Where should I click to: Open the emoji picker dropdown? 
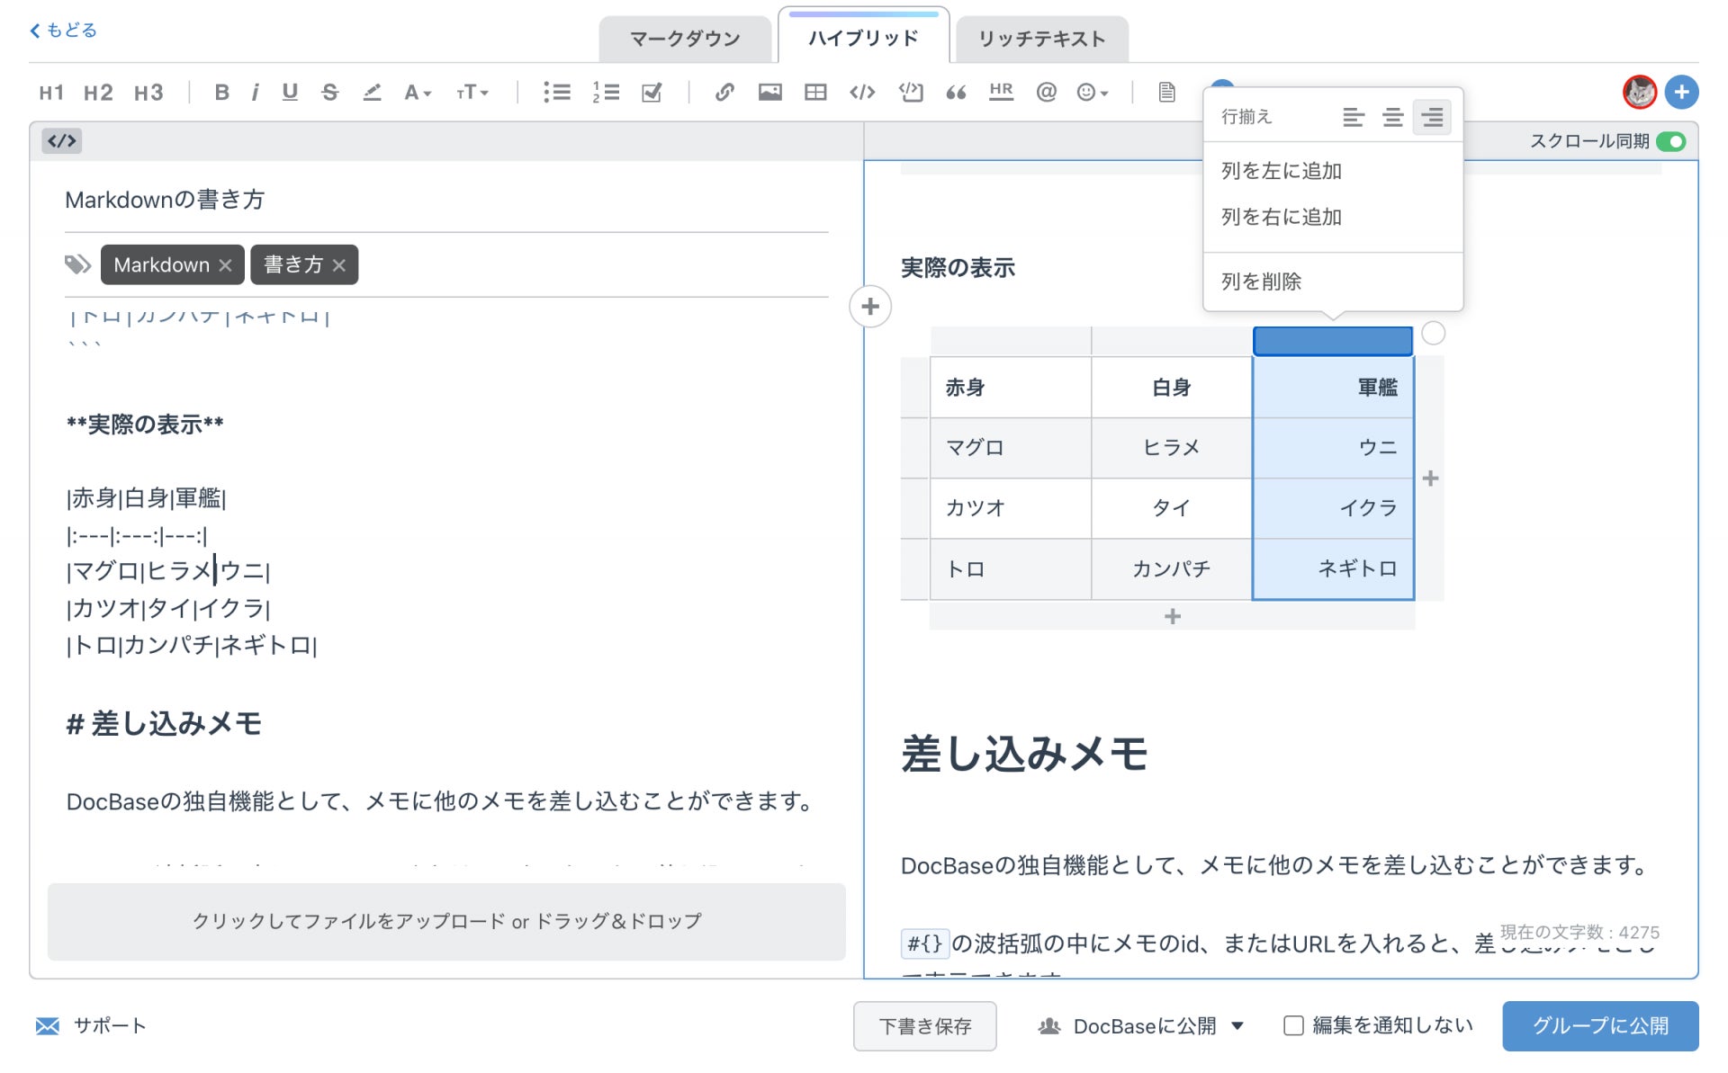[1093, 92]
